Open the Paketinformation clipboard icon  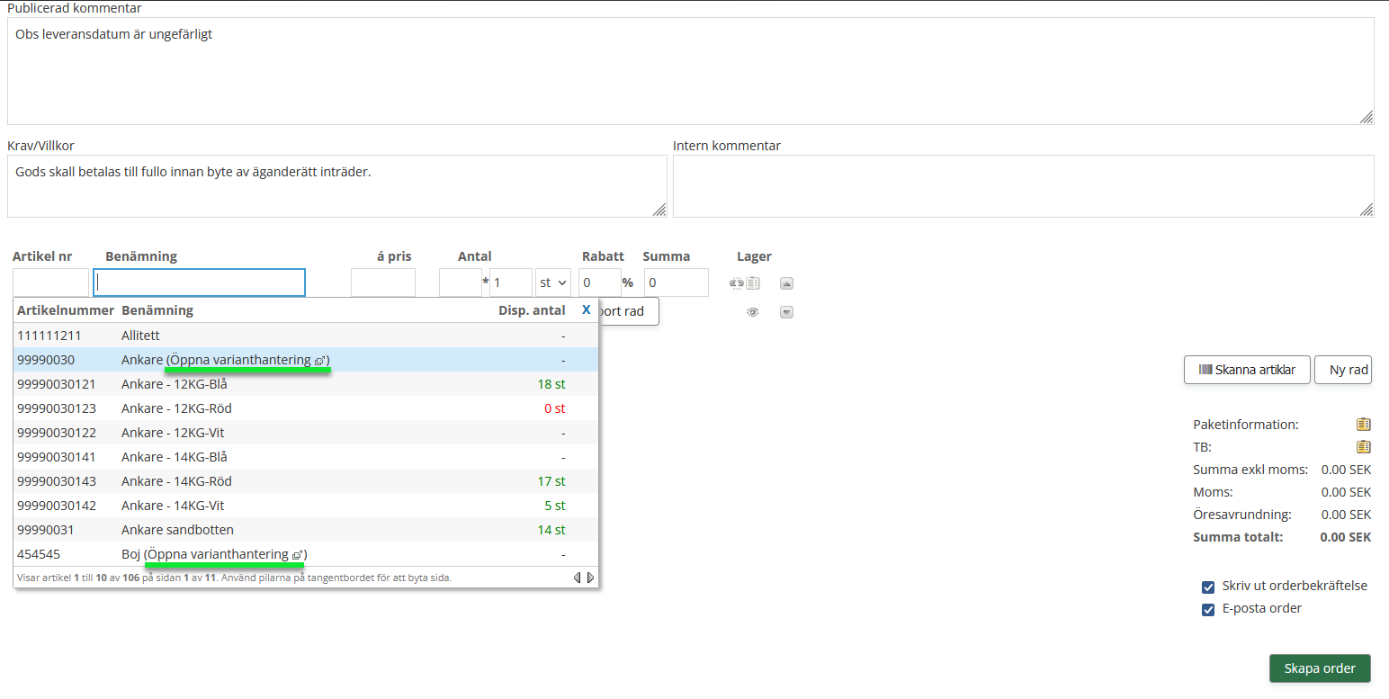coord(1363,425)
